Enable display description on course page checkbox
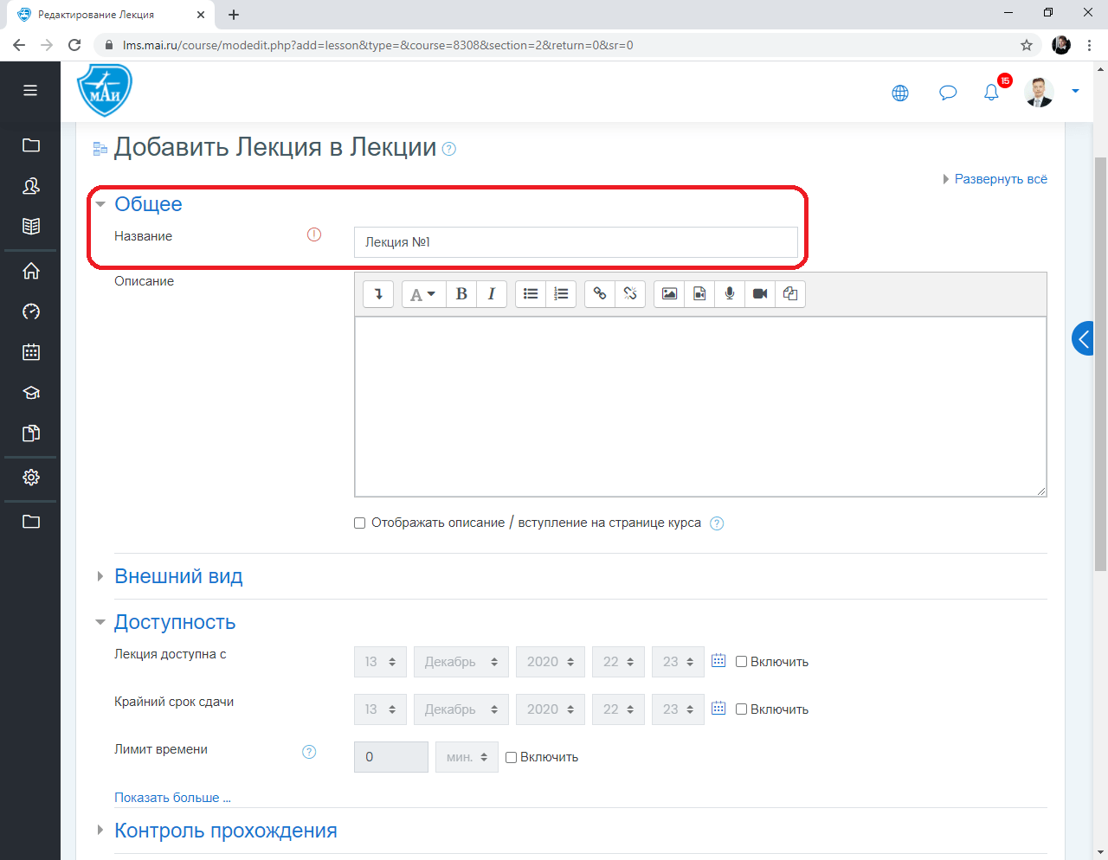This screenshot has height=860, width=1108. click(x=359, y=523)
